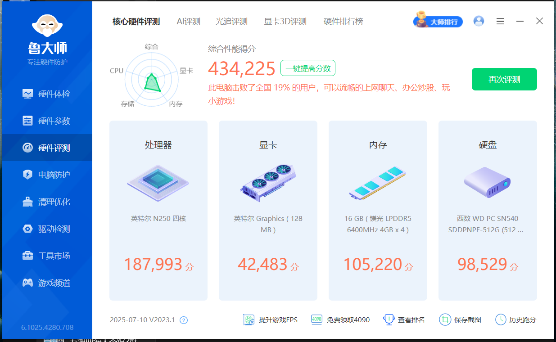Open 游戏频道 gamepad section

click(47, 283)
